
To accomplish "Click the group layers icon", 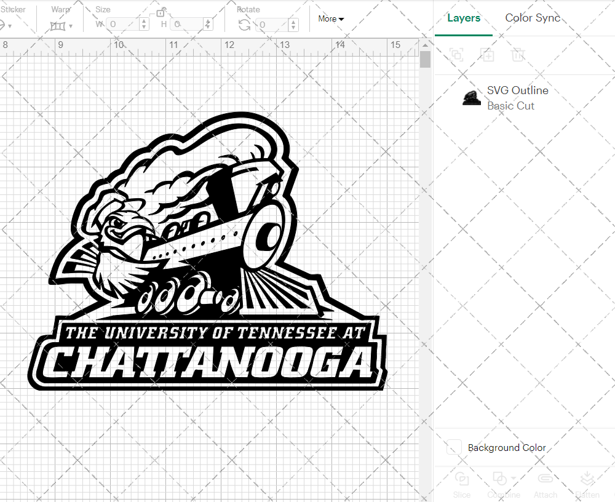I will (x=457, y=55).
